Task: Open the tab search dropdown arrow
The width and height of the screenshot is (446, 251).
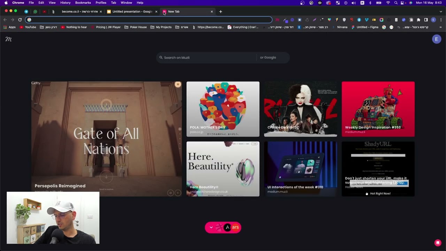Action: [441, 12]
